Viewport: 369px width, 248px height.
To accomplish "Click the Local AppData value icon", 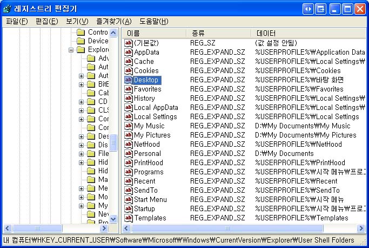I will pyautogui.click(x=128, y=107).
